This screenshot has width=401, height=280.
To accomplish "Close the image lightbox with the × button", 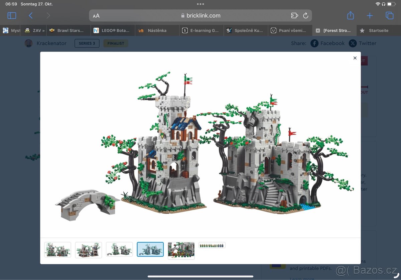I will [355, 58].
